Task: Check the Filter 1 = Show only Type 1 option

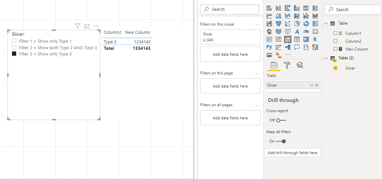Action: [x=14, y=41]
